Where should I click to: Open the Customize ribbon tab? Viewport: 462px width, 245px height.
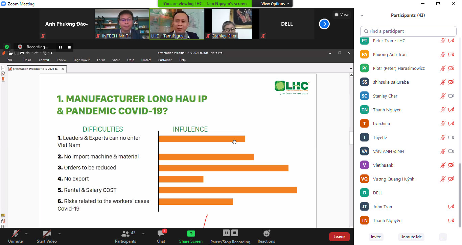[165, 60]
